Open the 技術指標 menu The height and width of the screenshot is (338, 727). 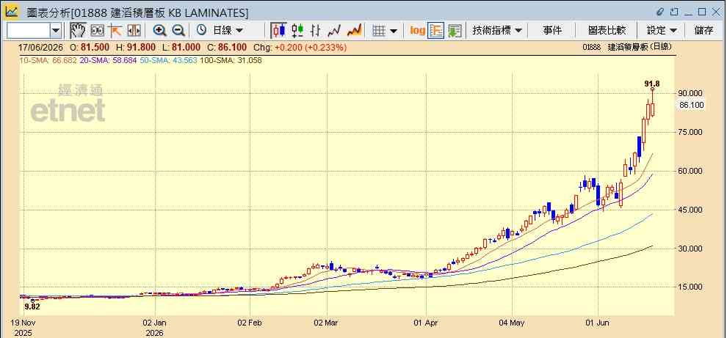[x=497, y=31]
